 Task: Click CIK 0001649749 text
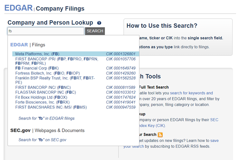click(121, 68)
